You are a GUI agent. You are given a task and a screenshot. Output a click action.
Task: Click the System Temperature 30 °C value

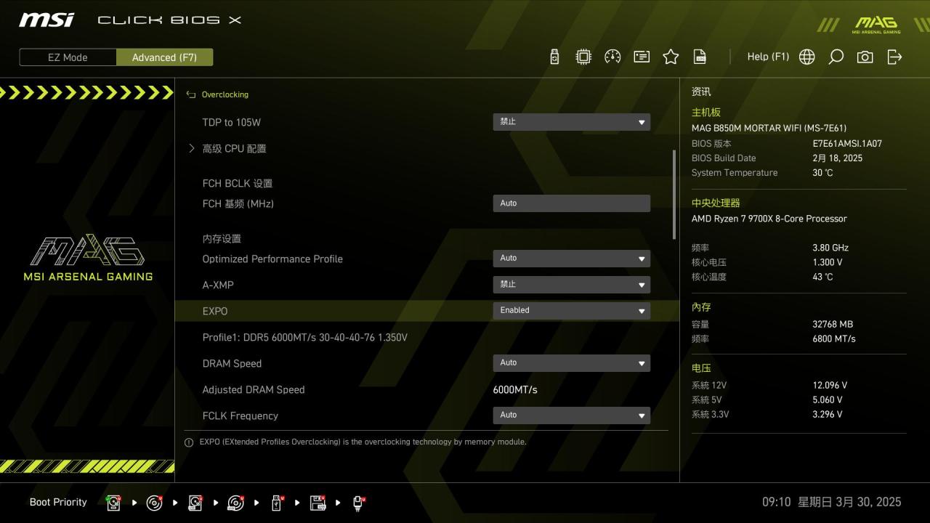[x=822, y=173]
